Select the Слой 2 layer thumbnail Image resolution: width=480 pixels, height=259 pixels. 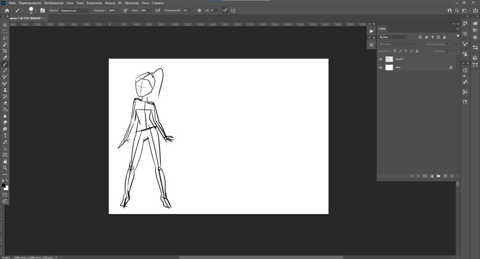[389, 59]
